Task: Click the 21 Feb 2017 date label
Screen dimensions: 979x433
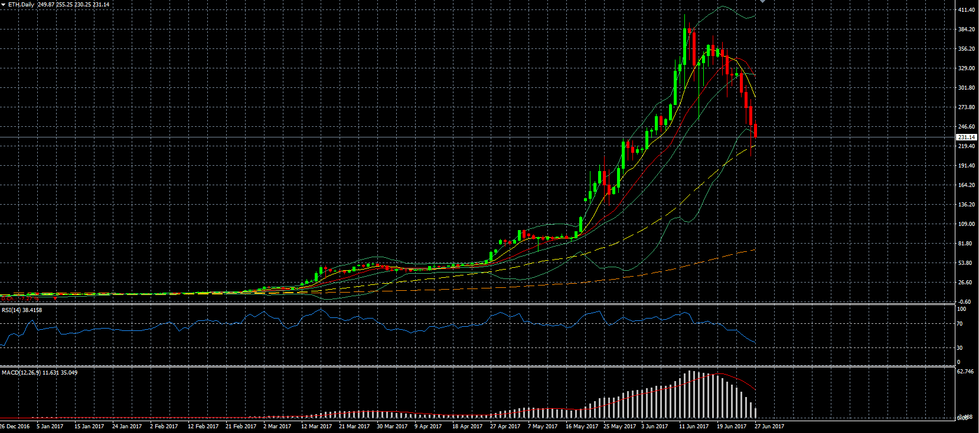Action: [241, 427]
